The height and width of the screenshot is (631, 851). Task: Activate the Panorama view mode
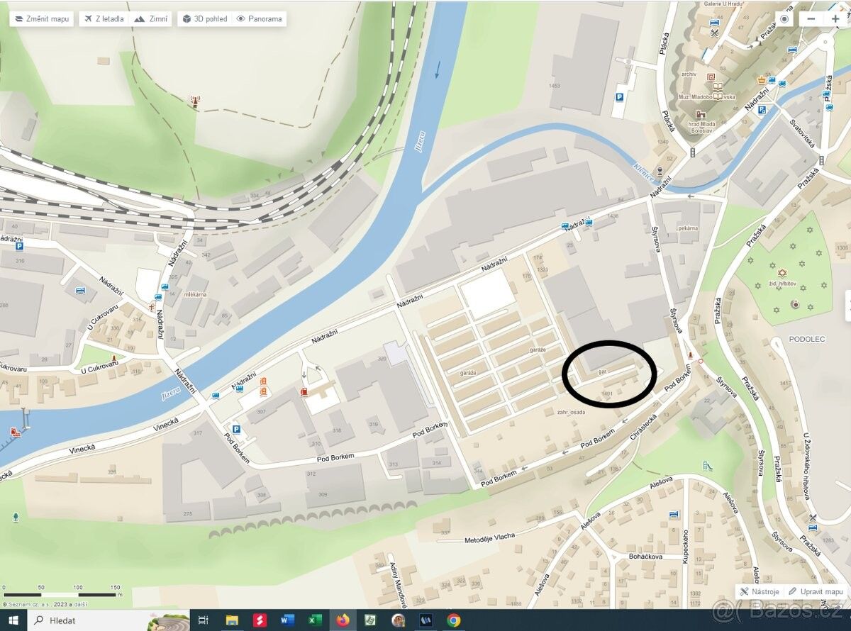pyautogui.click(x=259, y=19)
